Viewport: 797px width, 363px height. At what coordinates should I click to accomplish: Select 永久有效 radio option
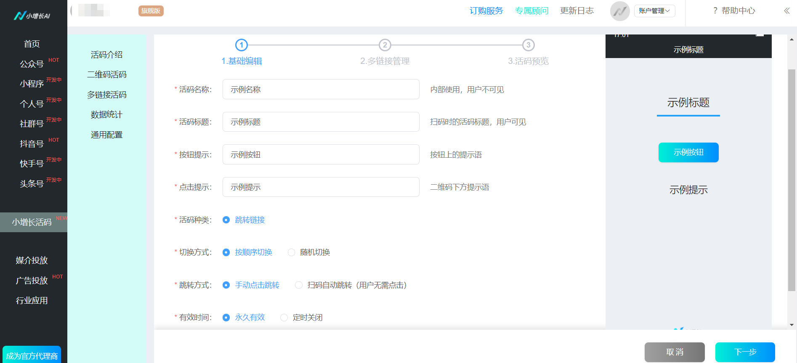(226, 318)
